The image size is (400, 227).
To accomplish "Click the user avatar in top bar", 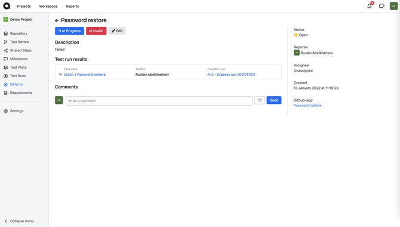I will pos(393,6).
